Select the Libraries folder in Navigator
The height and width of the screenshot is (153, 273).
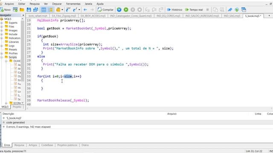tap(14, 42)
